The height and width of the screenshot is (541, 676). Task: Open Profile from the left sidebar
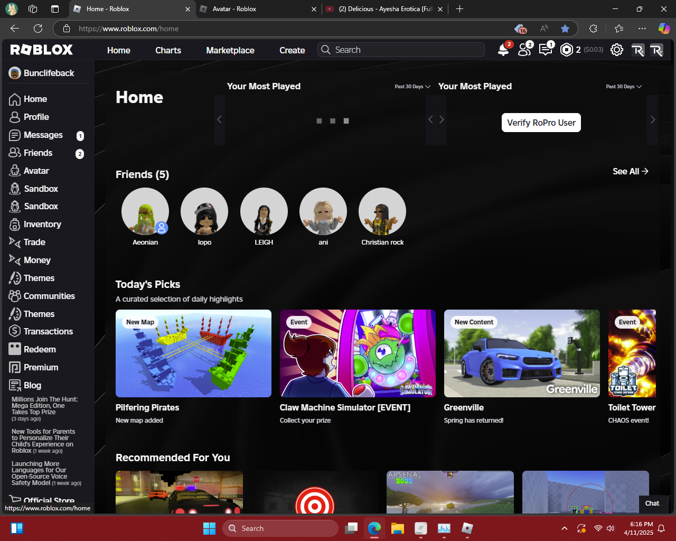pos(36,117)
